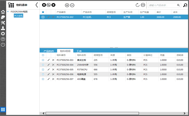Expand all with outlined plus icon
The image size is (189, 116).
pyautogui.click(x=67, y=5)
